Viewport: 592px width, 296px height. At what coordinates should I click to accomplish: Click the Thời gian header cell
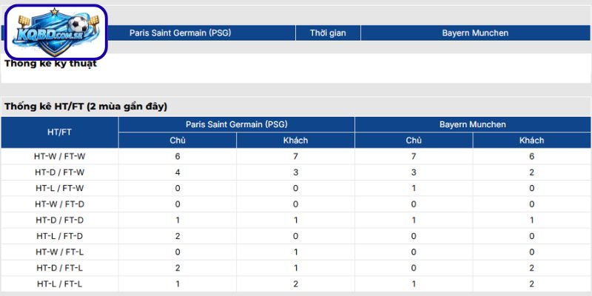point(329,33)
